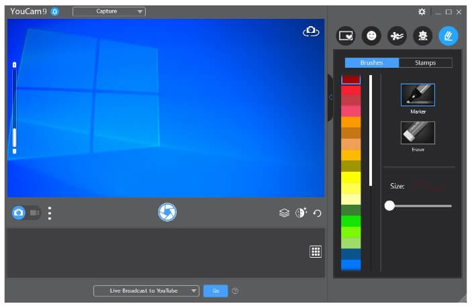
Task: Open the video enhancement icon
Action: 301,213
